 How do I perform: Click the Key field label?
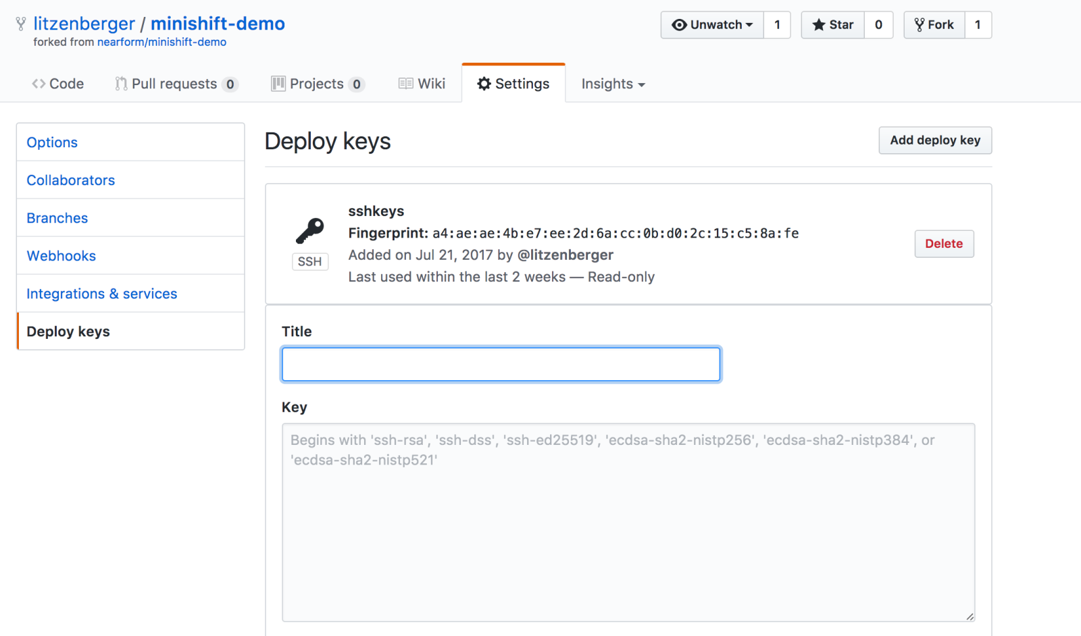(x=295, y=407)
